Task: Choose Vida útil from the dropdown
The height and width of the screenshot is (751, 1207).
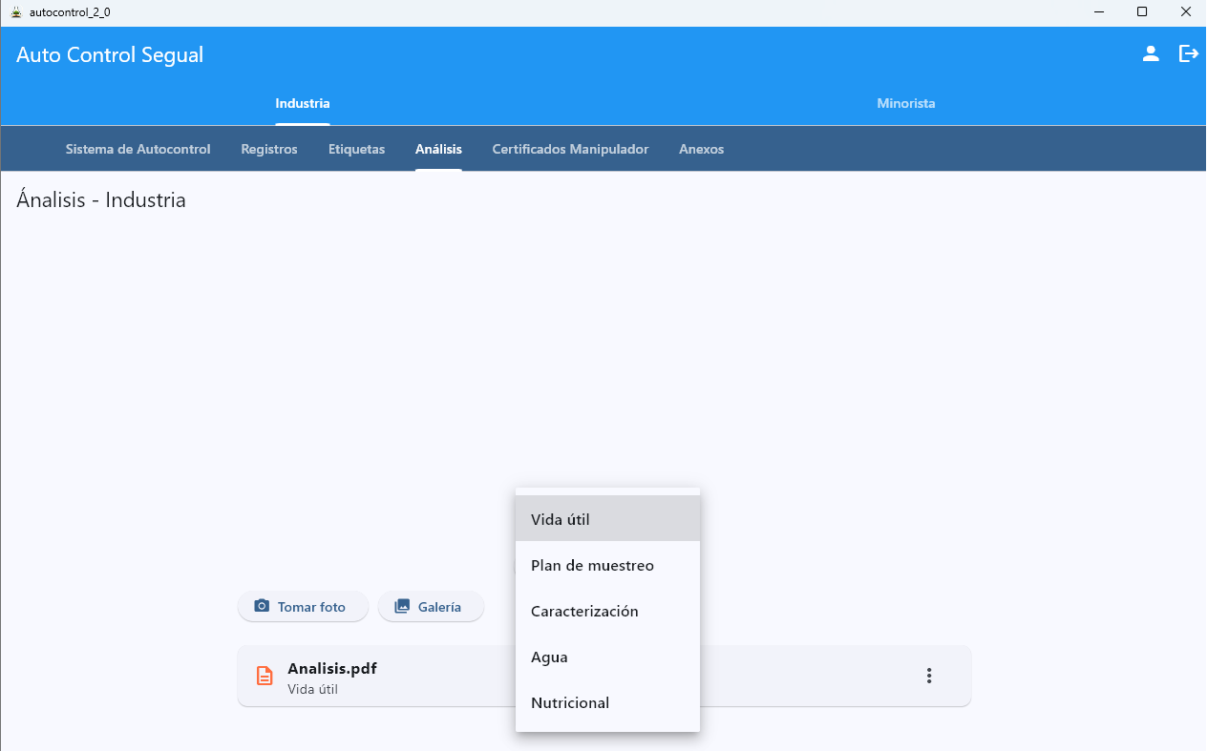Action: [607, 519]
